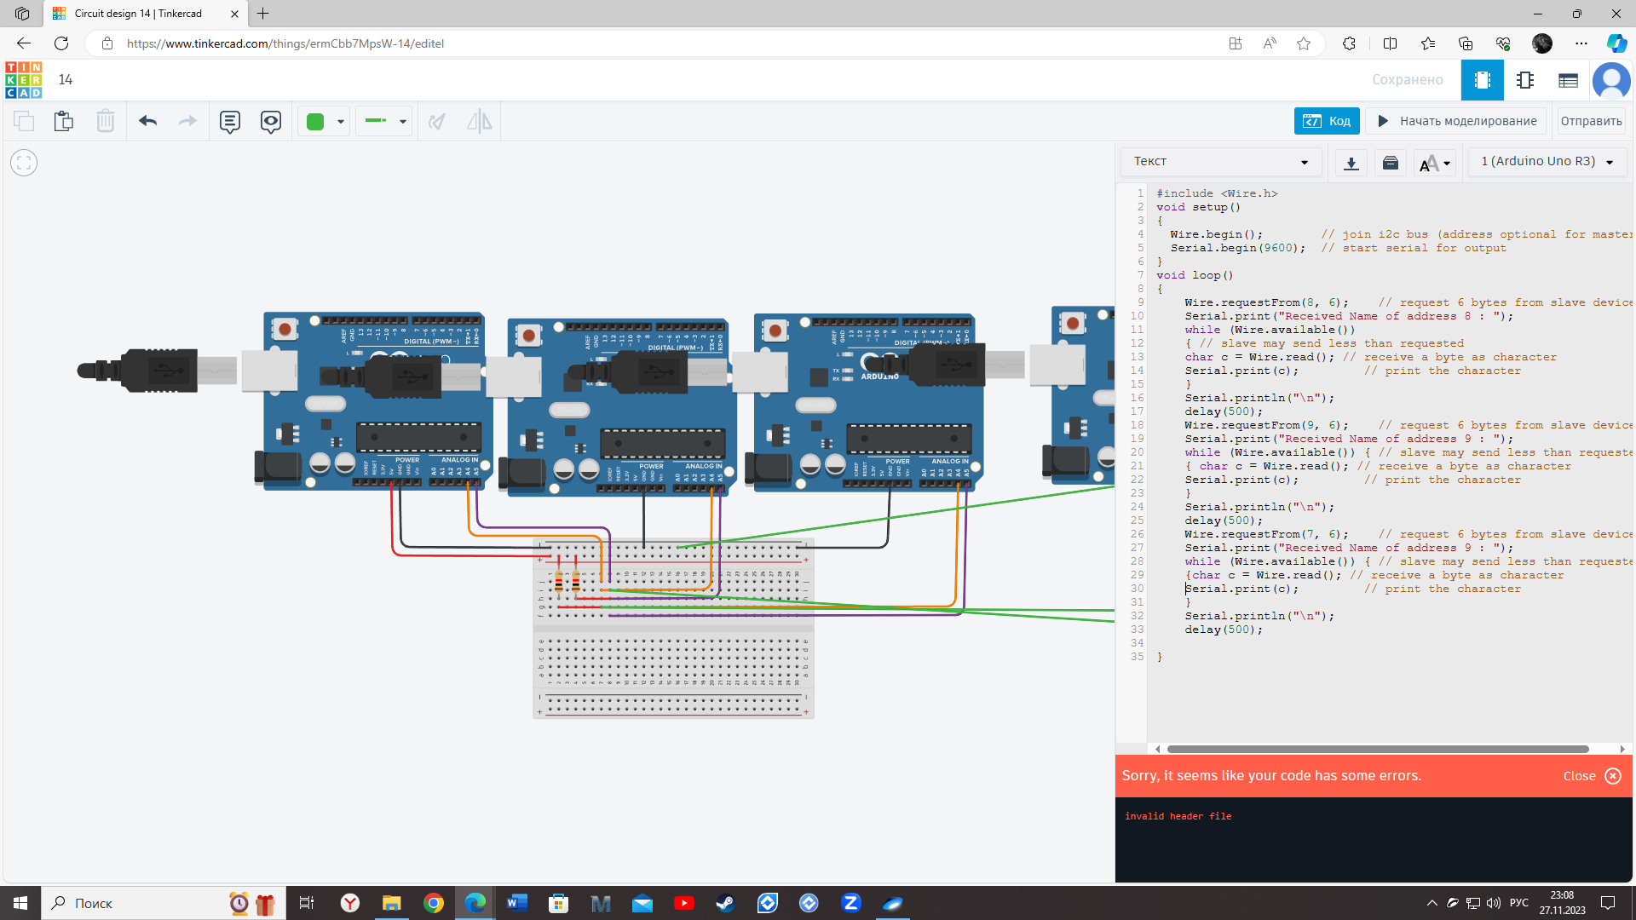The width and height of the screenshot is (1636, 920).
Task: Open Zoom from the taskbar
Action: click(x=850, y=903)
